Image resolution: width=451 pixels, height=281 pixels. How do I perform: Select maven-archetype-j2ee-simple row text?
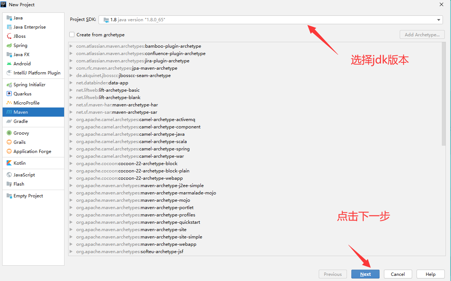(140, 186)
